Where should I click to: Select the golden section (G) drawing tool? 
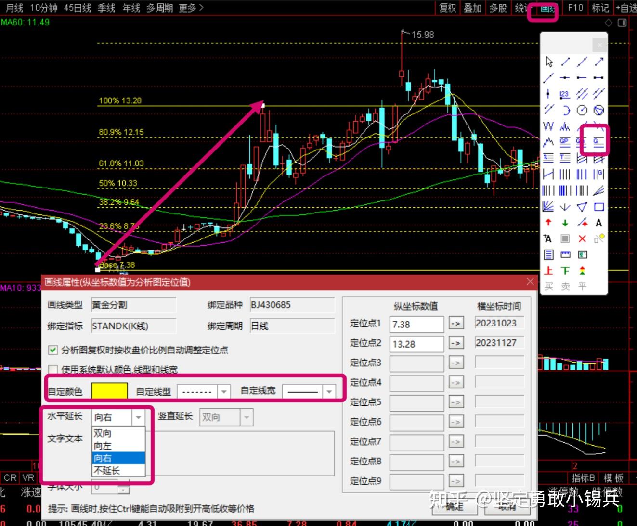(596, 142)
